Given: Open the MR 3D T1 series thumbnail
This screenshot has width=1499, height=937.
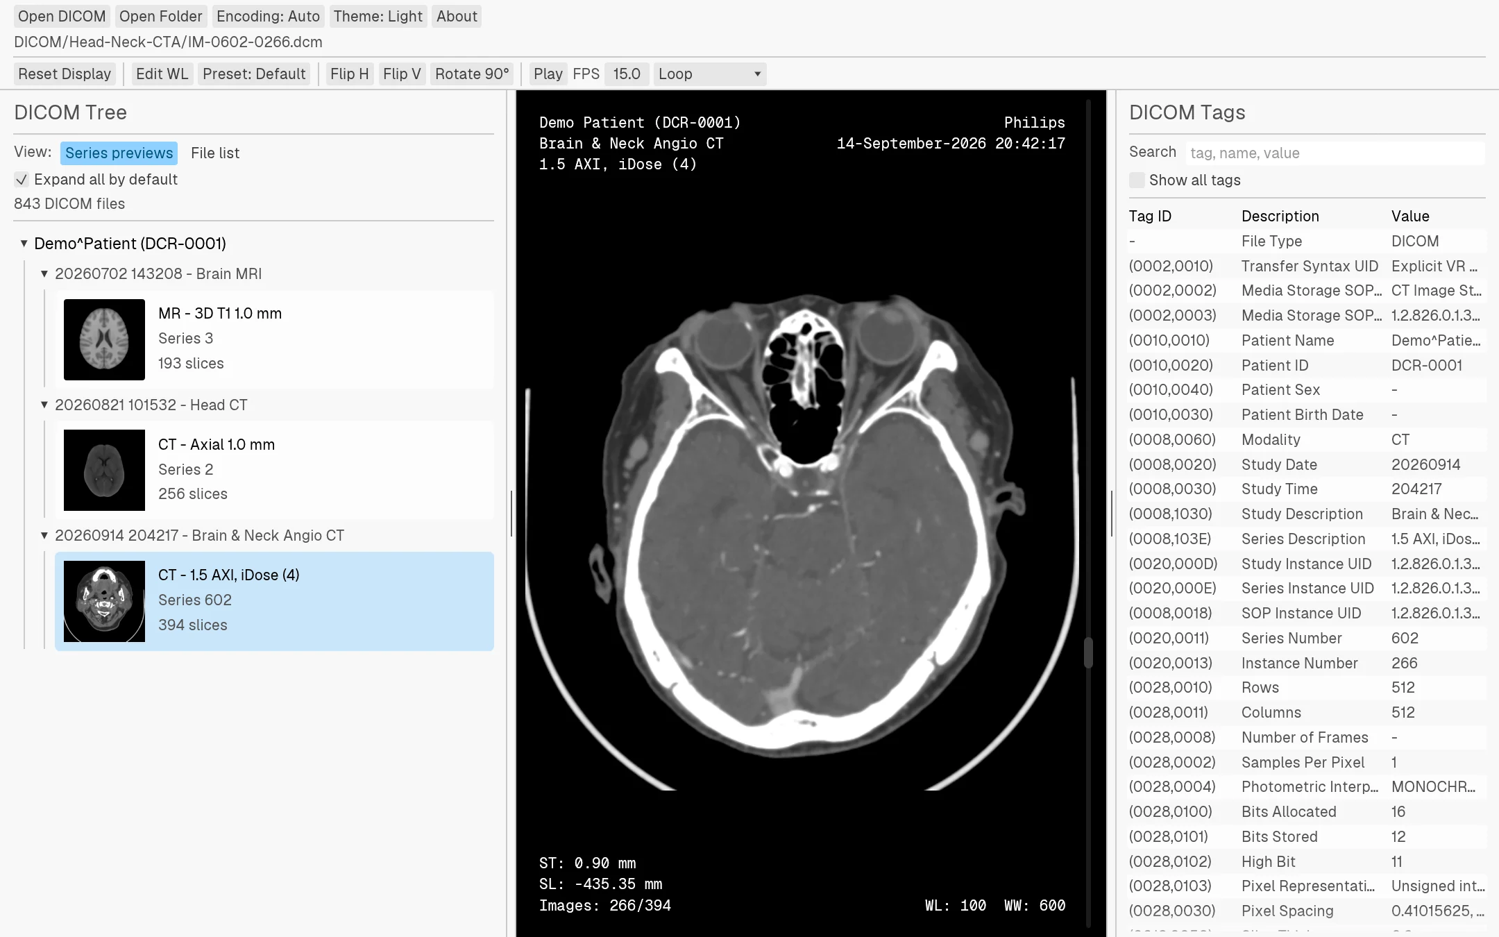Looking at the screenshot, I should [104, 339].
